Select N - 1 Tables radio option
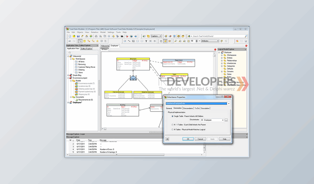The width and height of the screenshot is (314, 184). pyautogui.click(x=172, y=124)
